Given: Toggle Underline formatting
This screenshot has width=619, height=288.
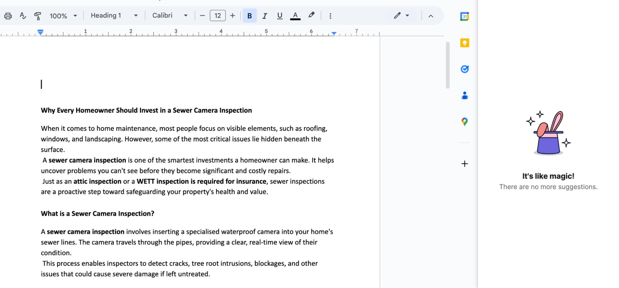Looking at the screenshot, I should (x=280, y=16).
